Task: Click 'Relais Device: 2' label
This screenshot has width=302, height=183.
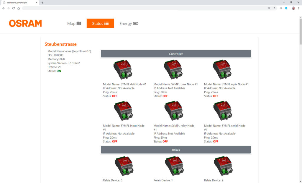Action: (214, 180)
